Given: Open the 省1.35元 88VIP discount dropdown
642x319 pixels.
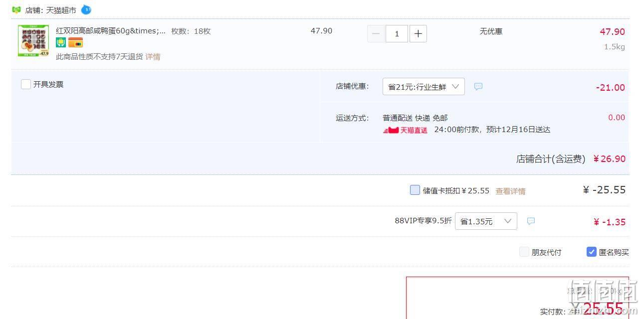Looking at the screenshot, I should [x=486, y=221].
